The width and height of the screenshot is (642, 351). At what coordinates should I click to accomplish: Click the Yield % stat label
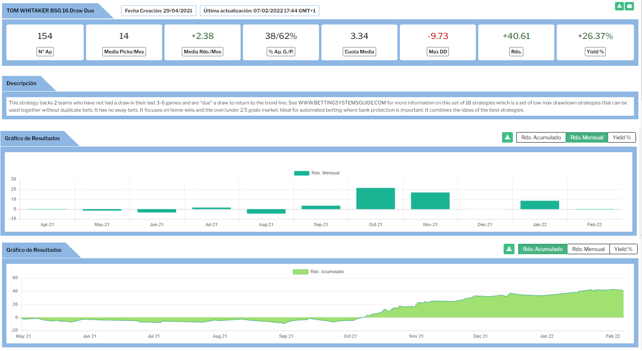point(595,52)
